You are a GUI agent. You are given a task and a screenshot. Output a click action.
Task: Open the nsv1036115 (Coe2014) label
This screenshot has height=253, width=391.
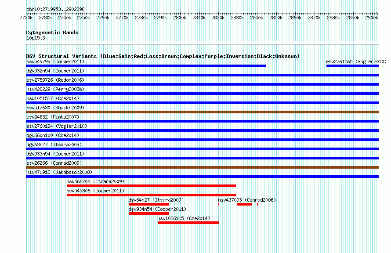click(x=184, y=218)
